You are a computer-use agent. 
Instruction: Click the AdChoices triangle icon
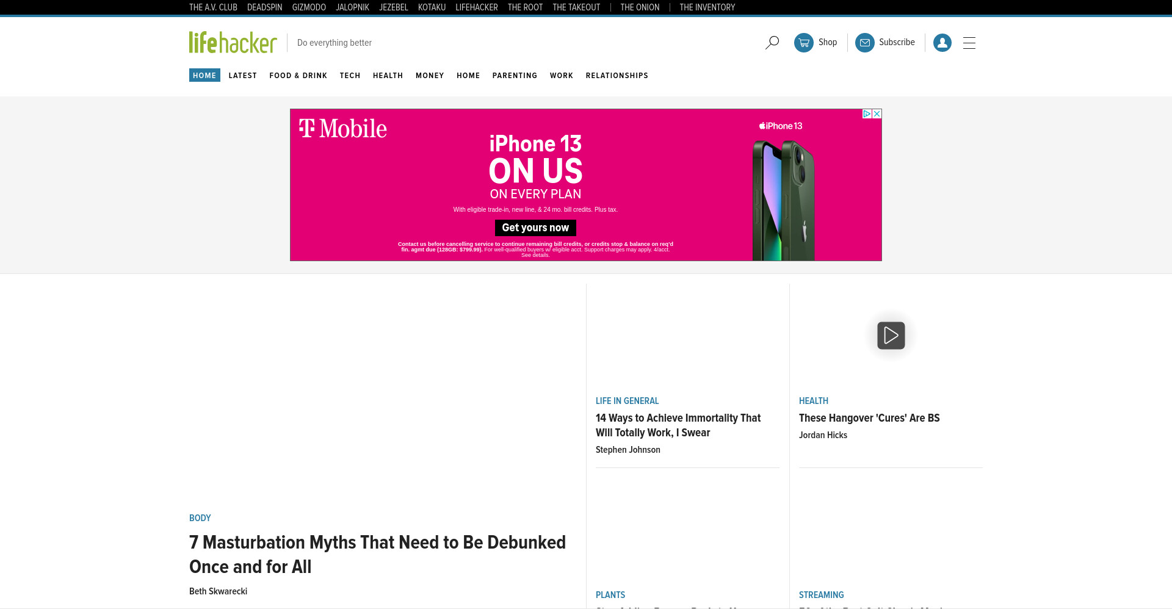pos(867,114)
